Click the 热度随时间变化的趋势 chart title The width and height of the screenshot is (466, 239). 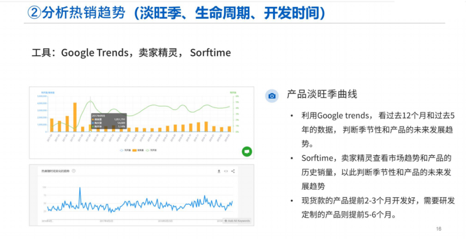[x=55, y=171]
